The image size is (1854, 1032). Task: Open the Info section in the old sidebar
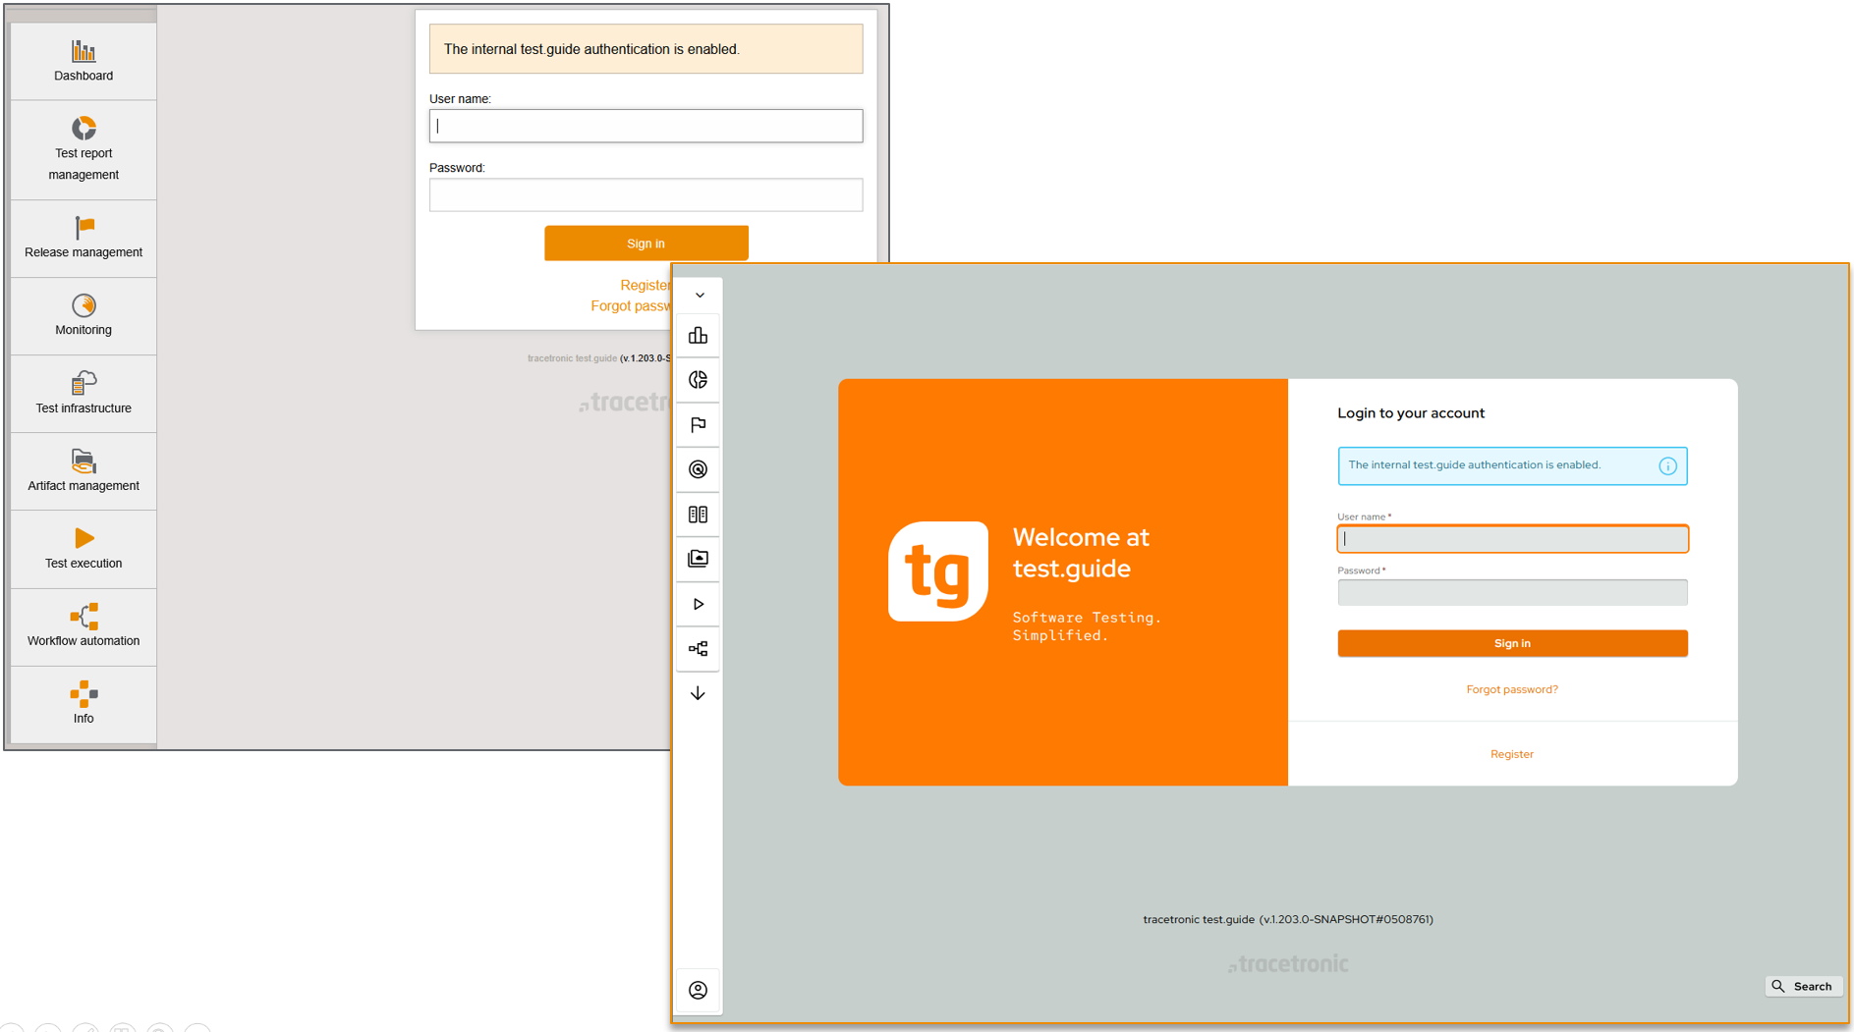tap(83, 703)
